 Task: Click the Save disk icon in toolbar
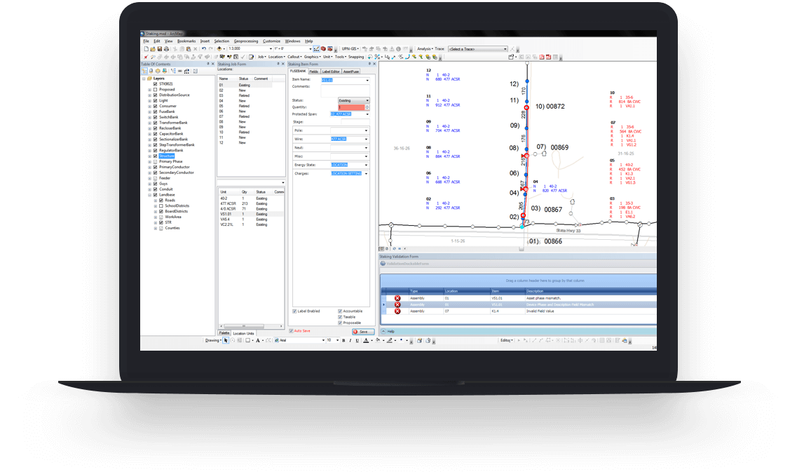click(160, 49)
